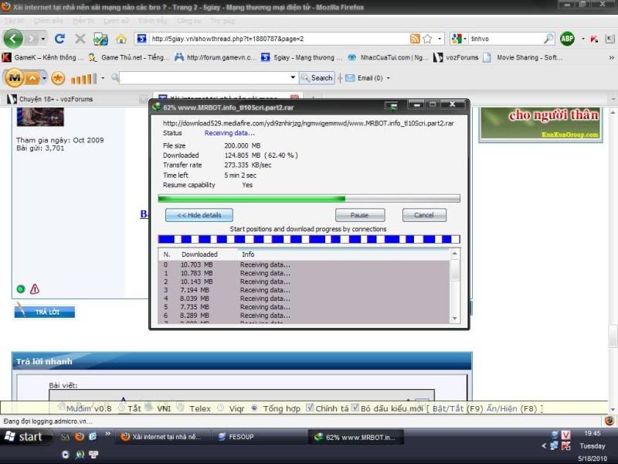Click the Adblock Plus ABP icon

pos(567,39)
